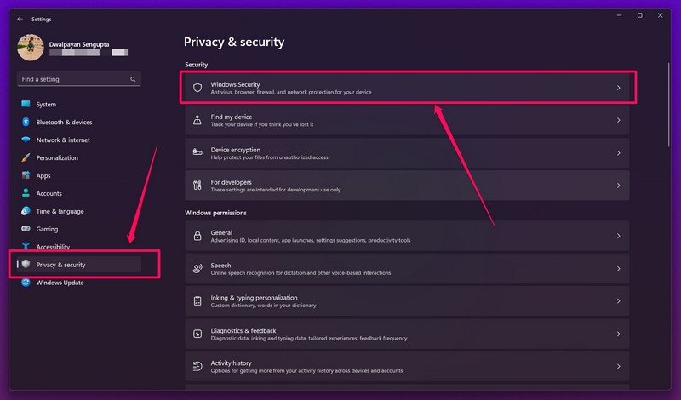Expand the Find my device chevron
The height and width of the screenshot is (400, 681).
[619, 121]
